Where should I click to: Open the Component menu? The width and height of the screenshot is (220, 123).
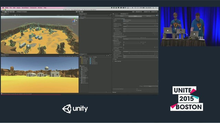33,8
